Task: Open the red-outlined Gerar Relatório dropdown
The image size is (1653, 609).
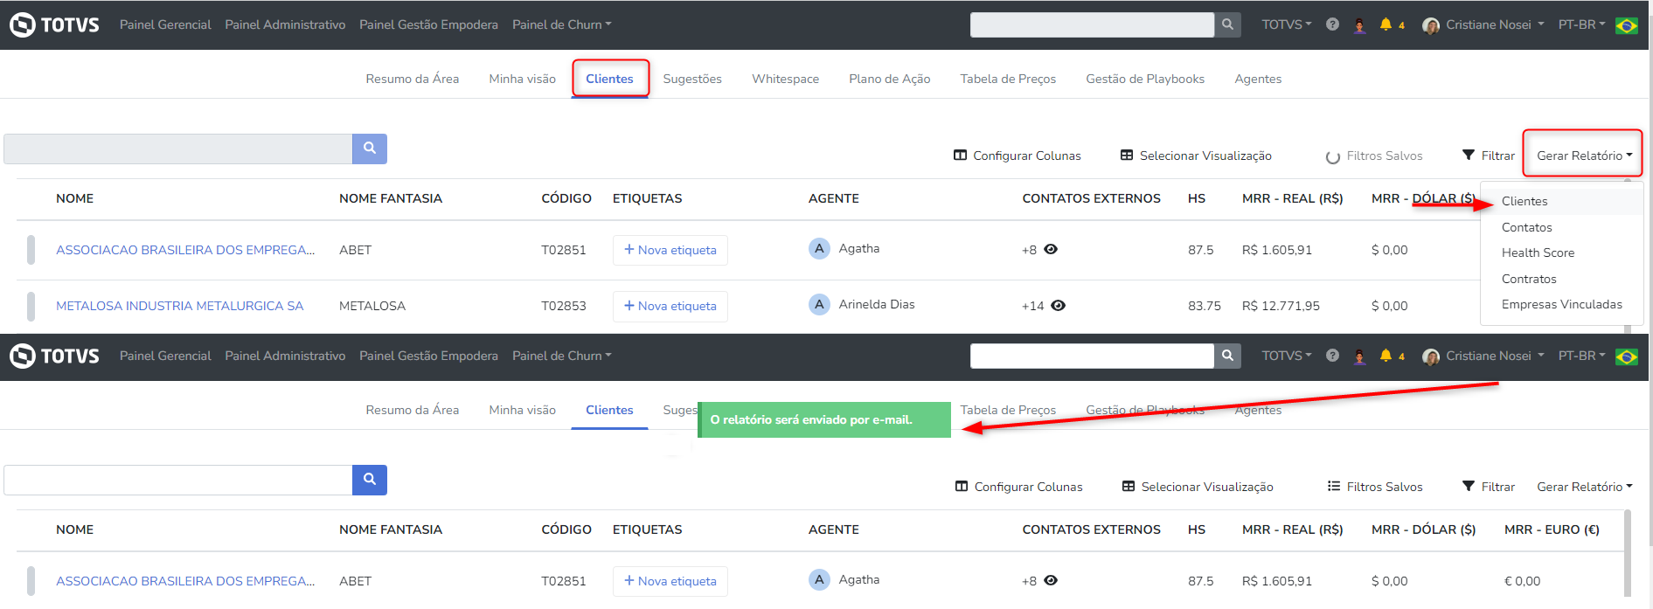Action: tap(1583, 156)
